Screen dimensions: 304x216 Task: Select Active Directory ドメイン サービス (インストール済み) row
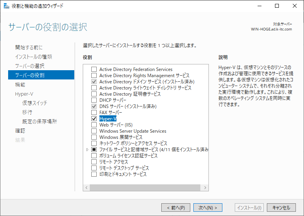coord(147,82)
